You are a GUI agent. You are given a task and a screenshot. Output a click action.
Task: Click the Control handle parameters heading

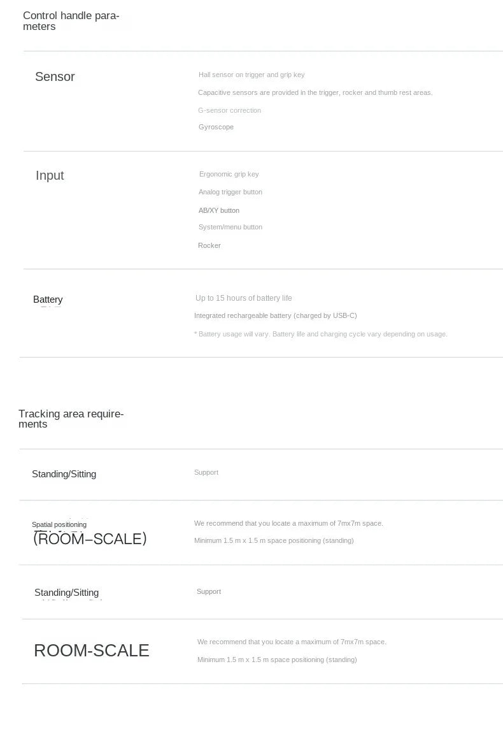point(71,21)
